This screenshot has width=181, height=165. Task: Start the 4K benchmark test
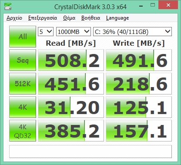click(x=23, y=107)
